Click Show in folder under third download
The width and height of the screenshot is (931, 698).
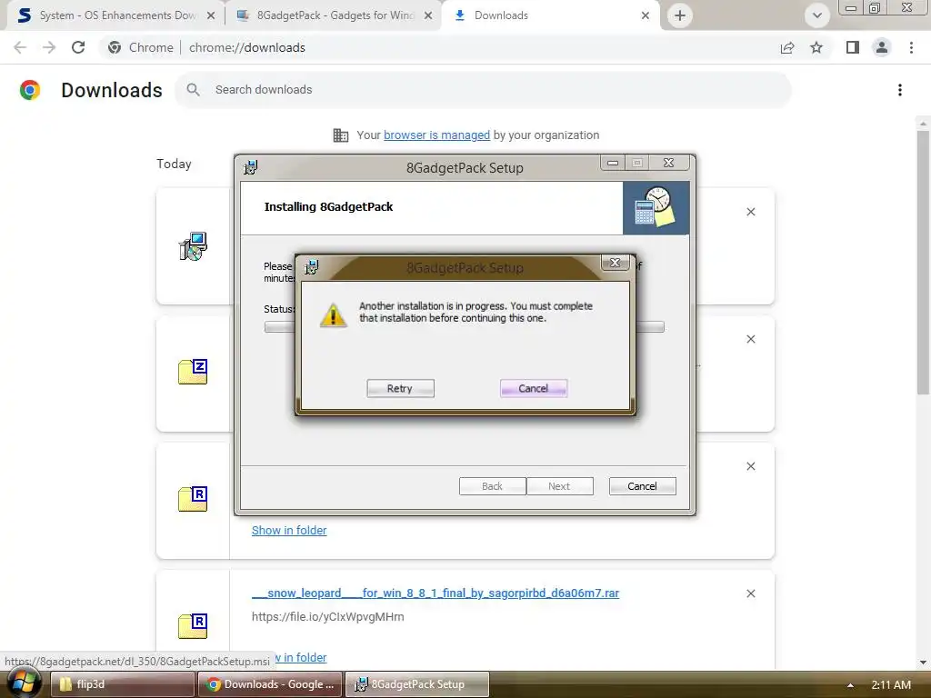pyautogui.click(x=289, y=530)
